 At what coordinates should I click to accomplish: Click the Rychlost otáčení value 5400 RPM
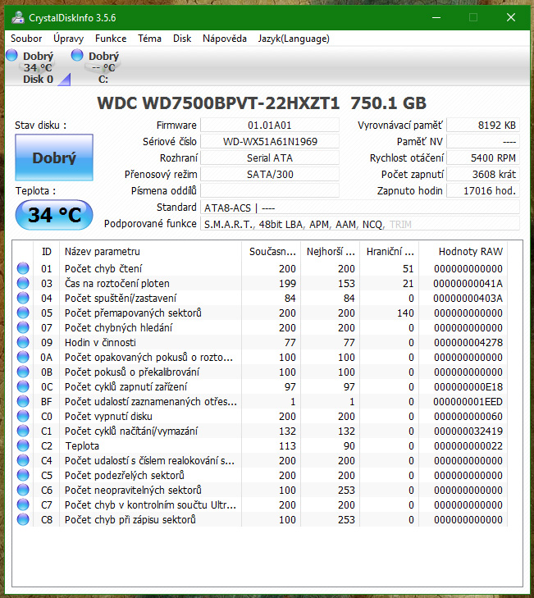pyautogui.click(x=483, y=157)
